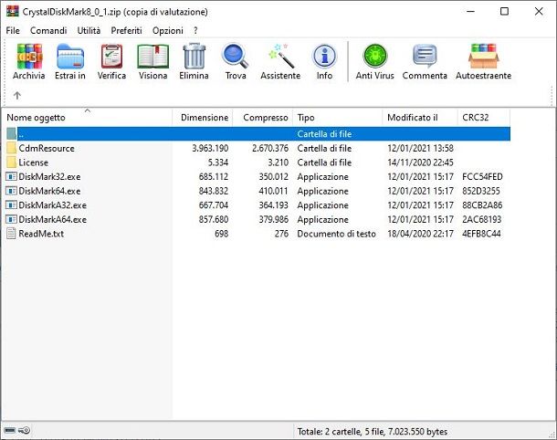Go up one folder level arrow
This screenshot has width=557, height=440.
click(x=17, y=95)
